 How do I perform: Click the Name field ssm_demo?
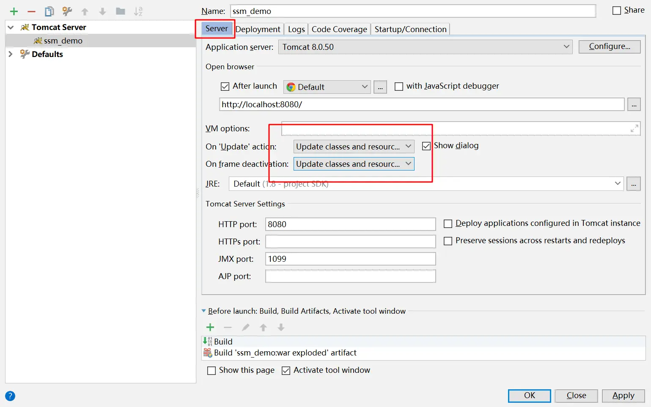point(413,11)
